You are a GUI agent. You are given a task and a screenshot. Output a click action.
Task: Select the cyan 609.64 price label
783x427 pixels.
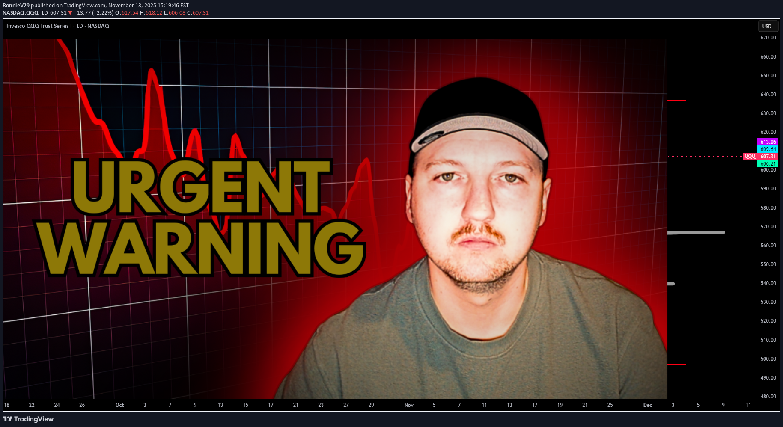(x=768, y=149)
